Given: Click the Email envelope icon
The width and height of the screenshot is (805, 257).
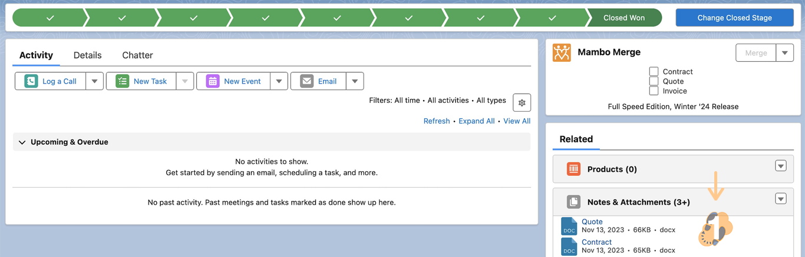Looking at the screenshot, I should [x=306, y=81].
